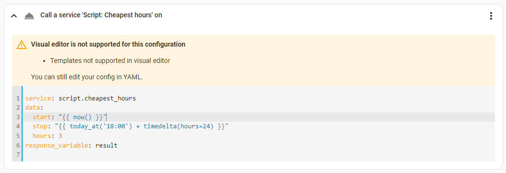Click the start '{{ now() }}' template value
The height and width of the screenshot is (173, 506).
tap(82, 117)
